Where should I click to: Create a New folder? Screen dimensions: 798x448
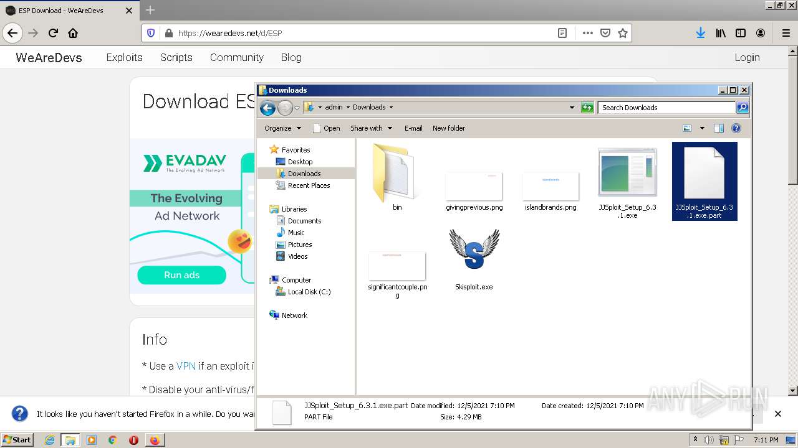(x=449, y=128)
